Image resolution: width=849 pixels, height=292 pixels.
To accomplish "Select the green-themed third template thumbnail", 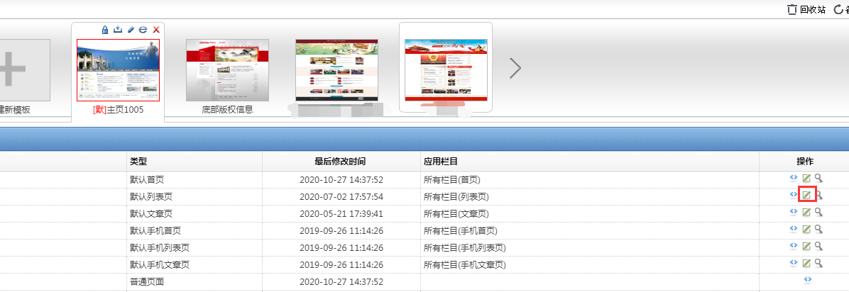I will [336, 69].
